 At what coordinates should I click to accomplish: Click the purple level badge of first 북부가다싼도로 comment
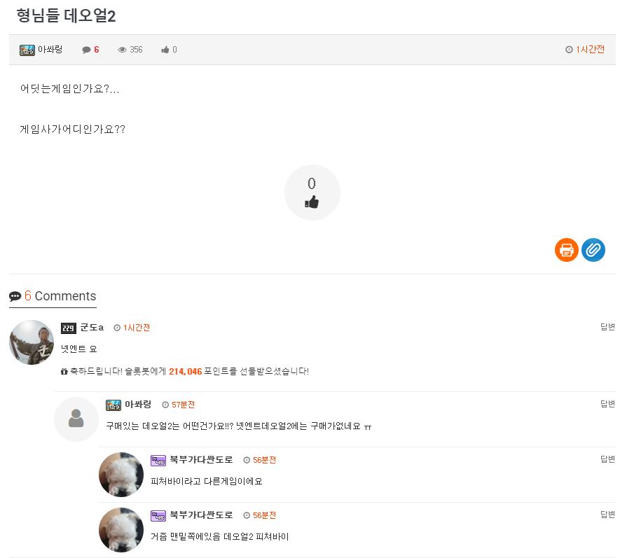158,461
